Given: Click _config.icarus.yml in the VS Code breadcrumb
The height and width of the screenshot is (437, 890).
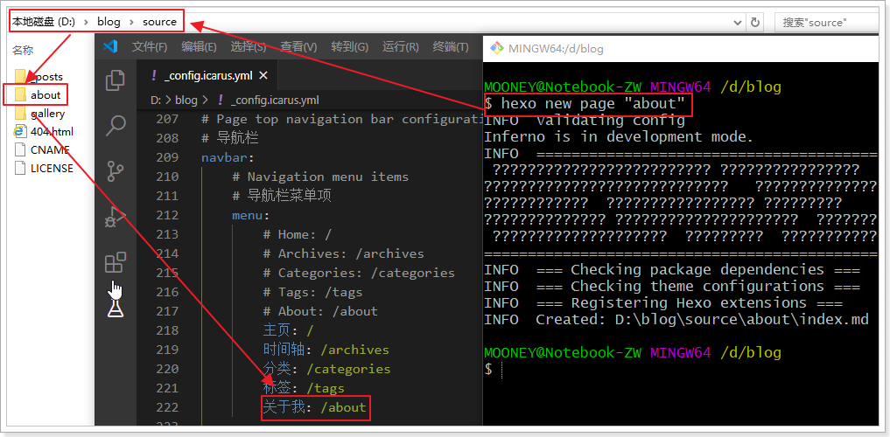Looking at the screenshot, I should point(275,101).
